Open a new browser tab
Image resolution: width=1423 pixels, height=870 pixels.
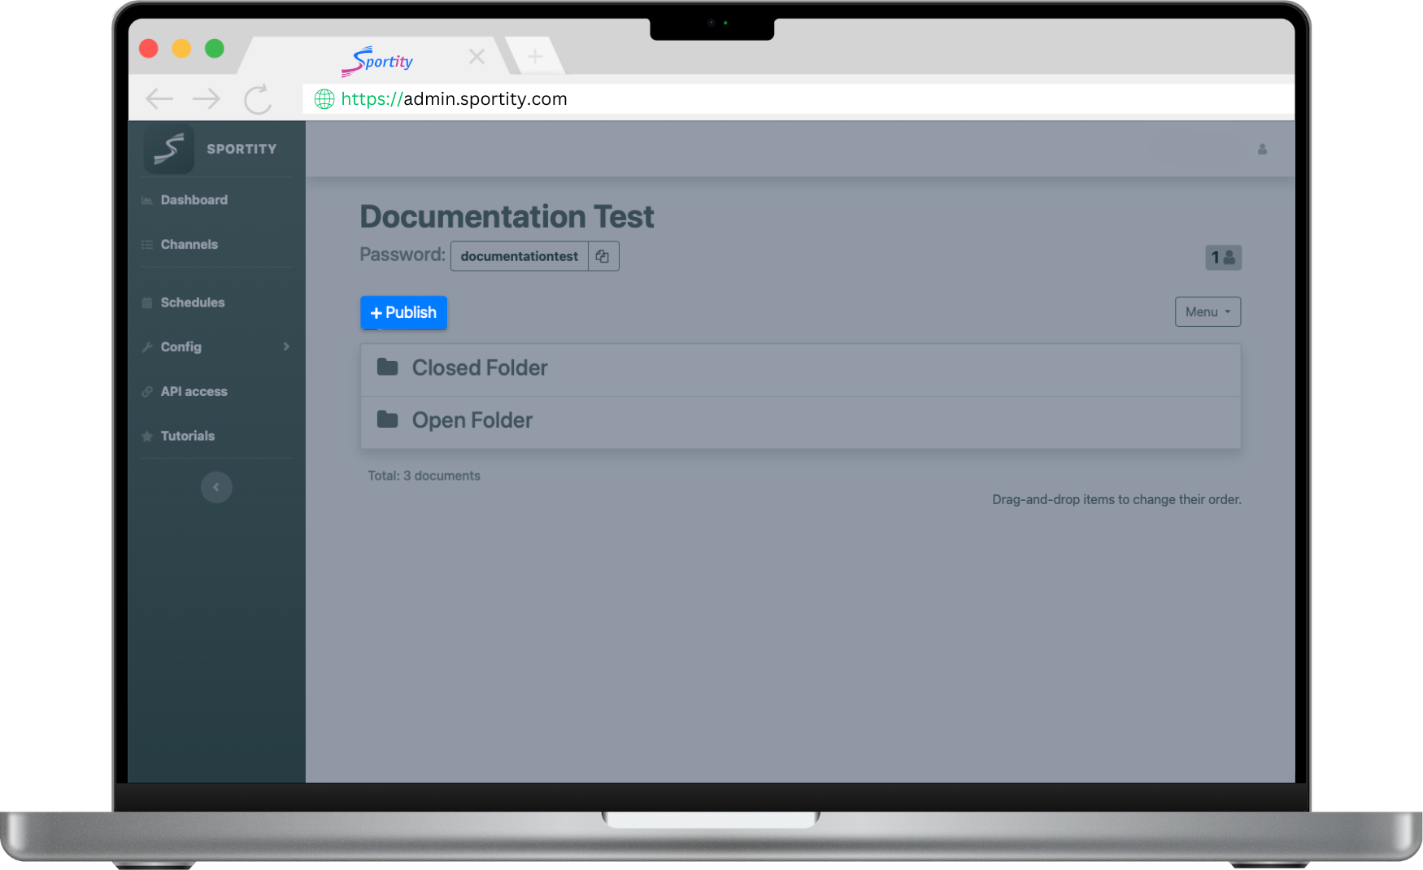[x=534, y=56]
